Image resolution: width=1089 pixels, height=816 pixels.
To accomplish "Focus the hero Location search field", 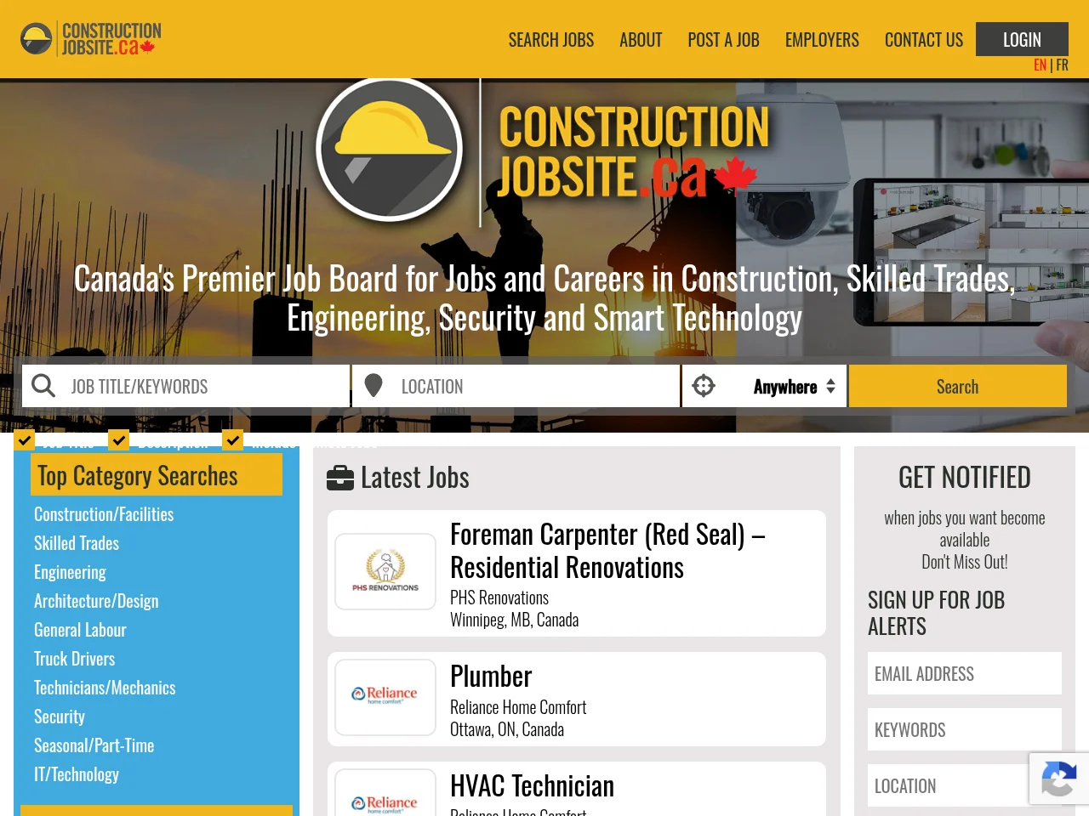I will 516,386.
